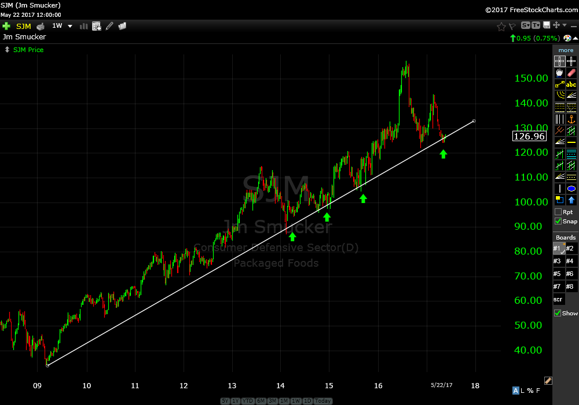Select the anchor drawing tool

coord(571,119)
